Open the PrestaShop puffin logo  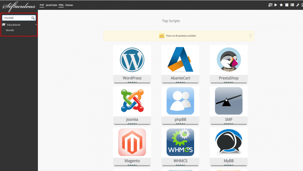point(228,60)
